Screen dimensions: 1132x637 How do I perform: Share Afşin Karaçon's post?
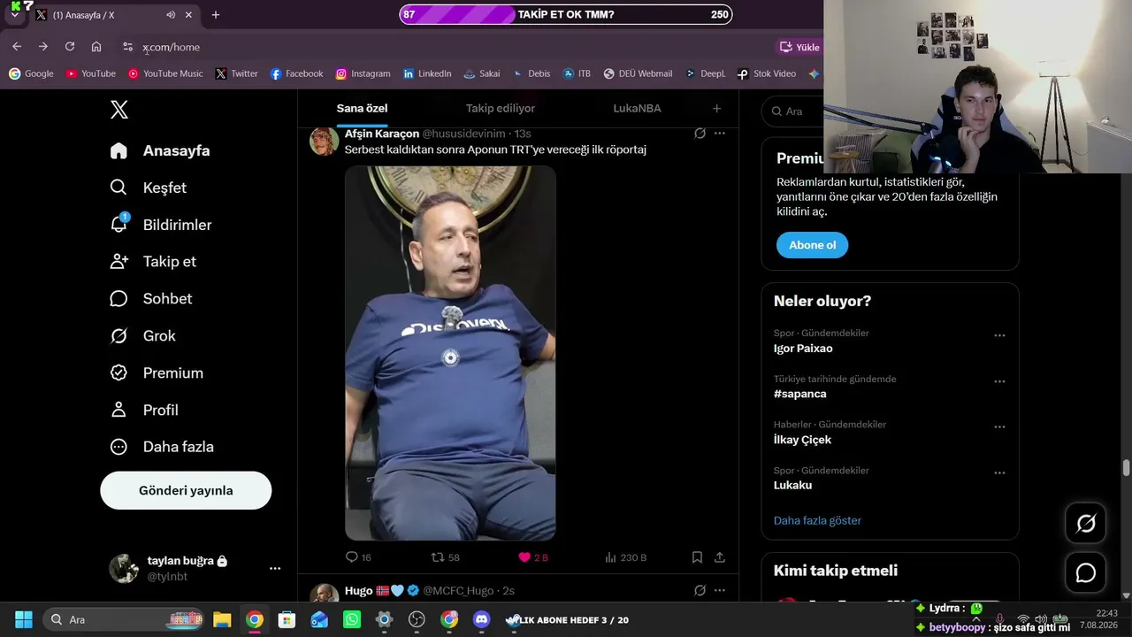[x=720, y=557]
